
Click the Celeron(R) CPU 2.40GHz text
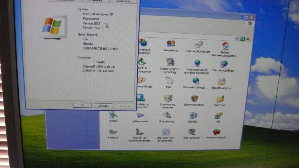click(99, 67)
